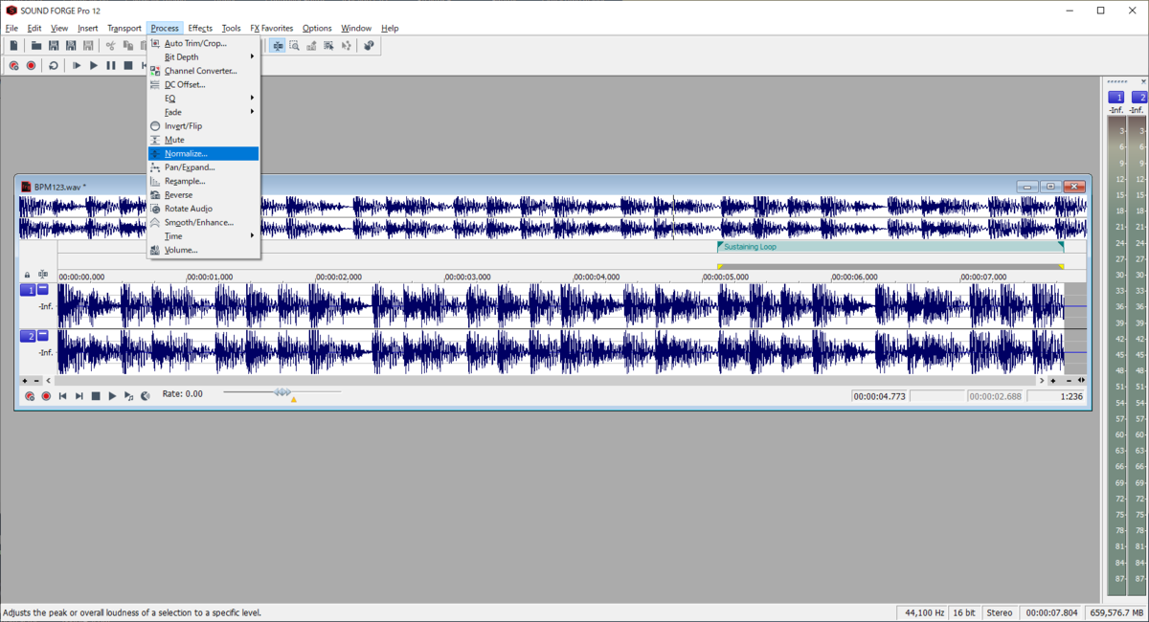Click the minus button beside channel 2
Screen dimensions: 1149x622
(x=43, y=336)
